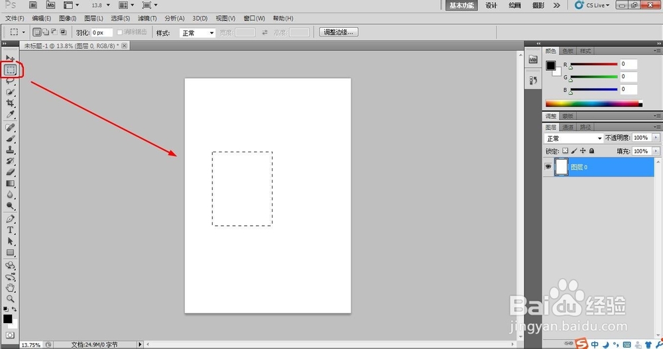Choose Intersect with Selection mode
Viewport: 663px width, 349px height.
click(x=63, y=32)
